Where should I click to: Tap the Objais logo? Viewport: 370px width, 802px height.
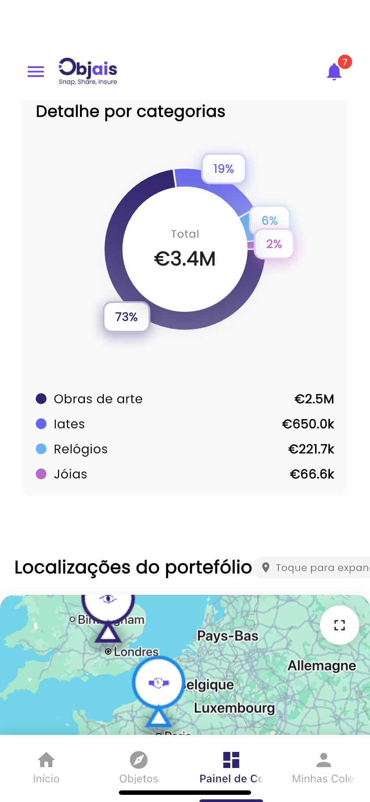[88, 71]
